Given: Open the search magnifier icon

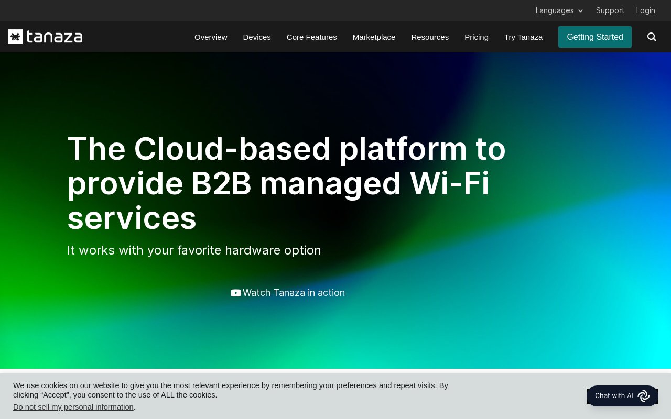Looking at the screenshot, I should coord(652,37).
